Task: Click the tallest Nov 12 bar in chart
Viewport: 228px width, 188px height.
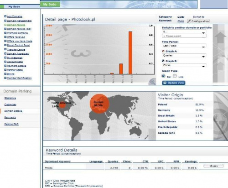Action: point(130,53)
